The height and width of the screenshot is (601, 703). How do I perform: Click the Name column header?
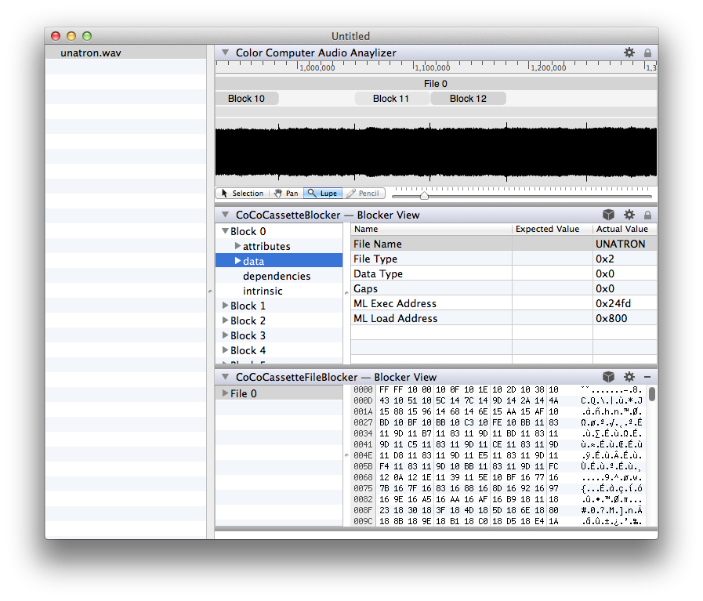(x=431, y=229)
